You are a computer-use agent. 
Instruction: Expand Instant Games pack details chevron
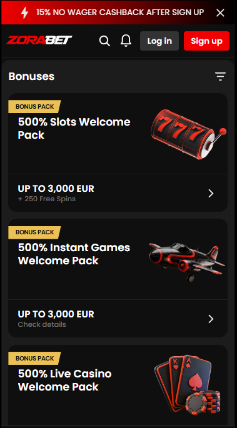click(211, 319)
